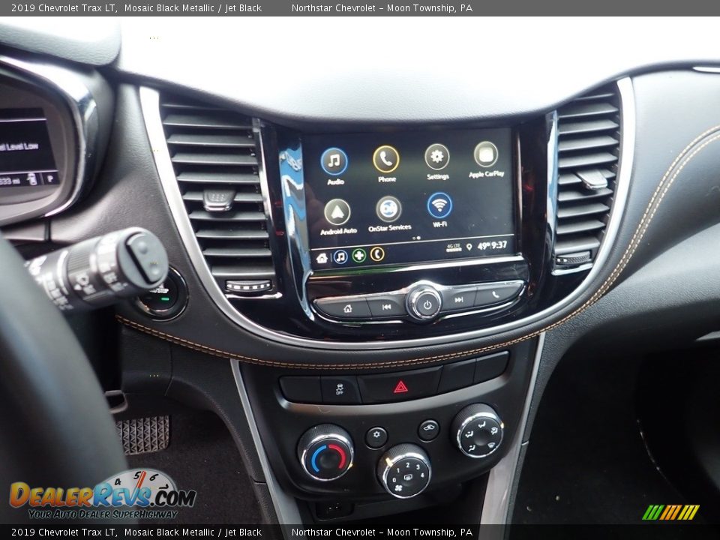Launch Apple CarPlay
Screen dimensions: 720x540
[486, 154]
